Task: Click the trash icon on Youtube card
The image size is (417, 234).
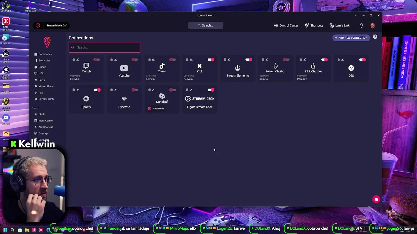Action: pos(111,59)
